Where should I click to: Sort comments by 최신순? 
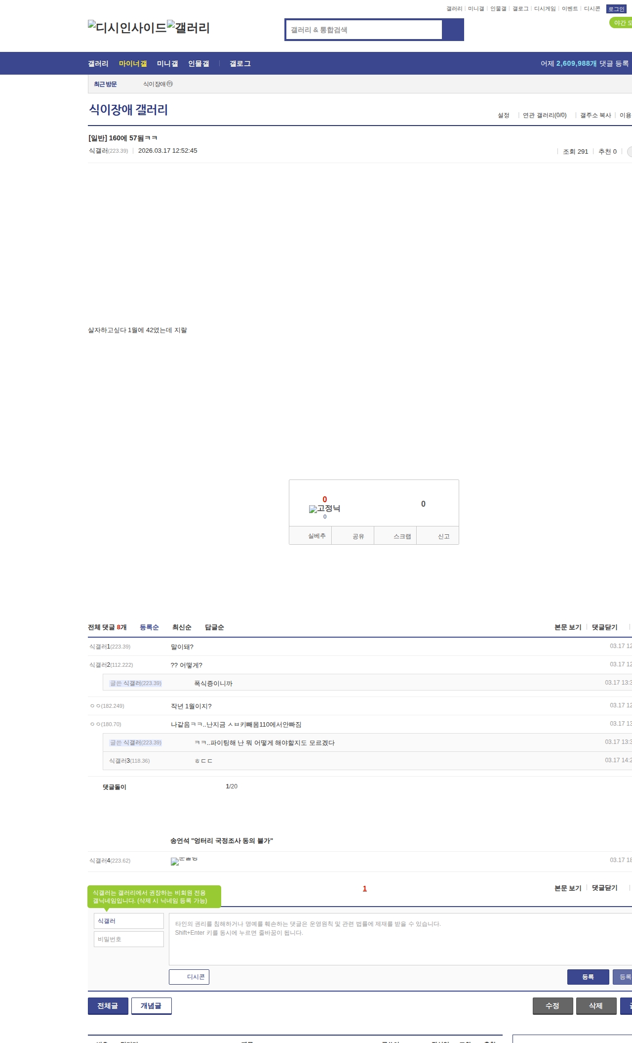(x=182, y=627)
